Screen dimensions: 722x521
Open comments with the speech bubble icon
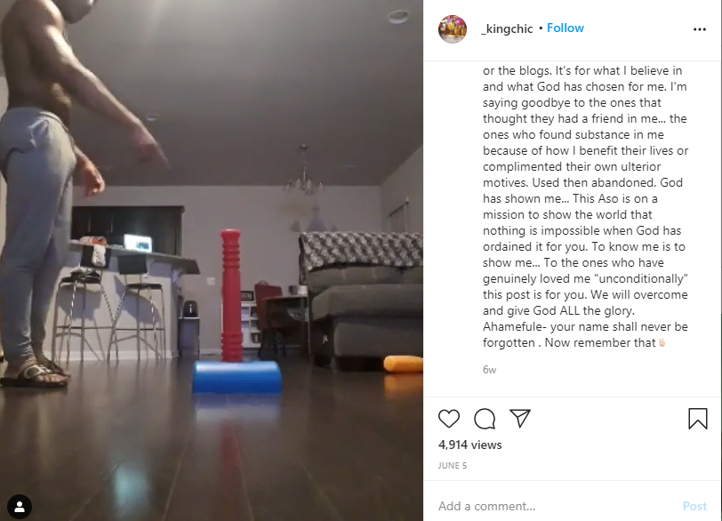coord(485,419)
